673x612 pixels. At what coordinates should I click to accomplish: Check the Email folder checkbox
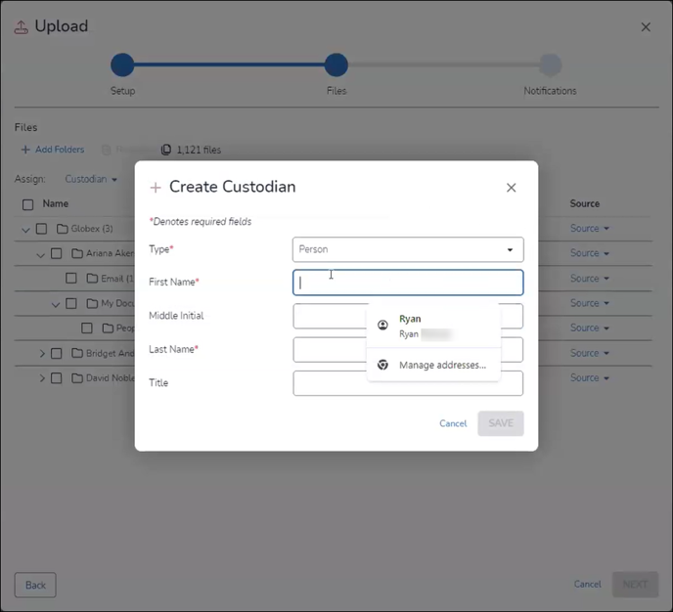(x=71, y=279)
